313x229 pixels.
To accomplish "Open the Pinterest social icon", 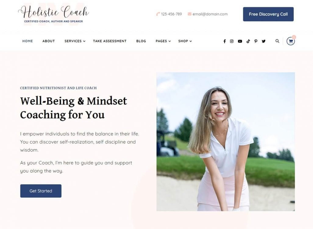I will pyautogui.click(x=256, y=41).
